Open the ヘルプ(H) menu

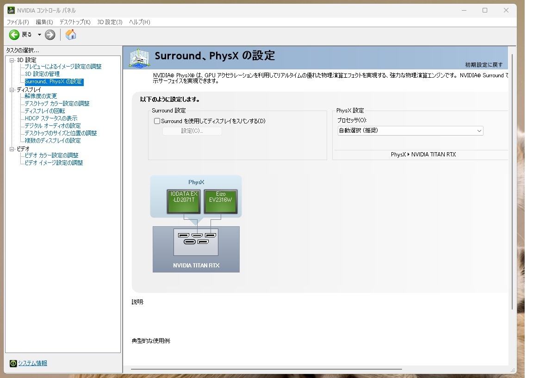click(140, 22)
